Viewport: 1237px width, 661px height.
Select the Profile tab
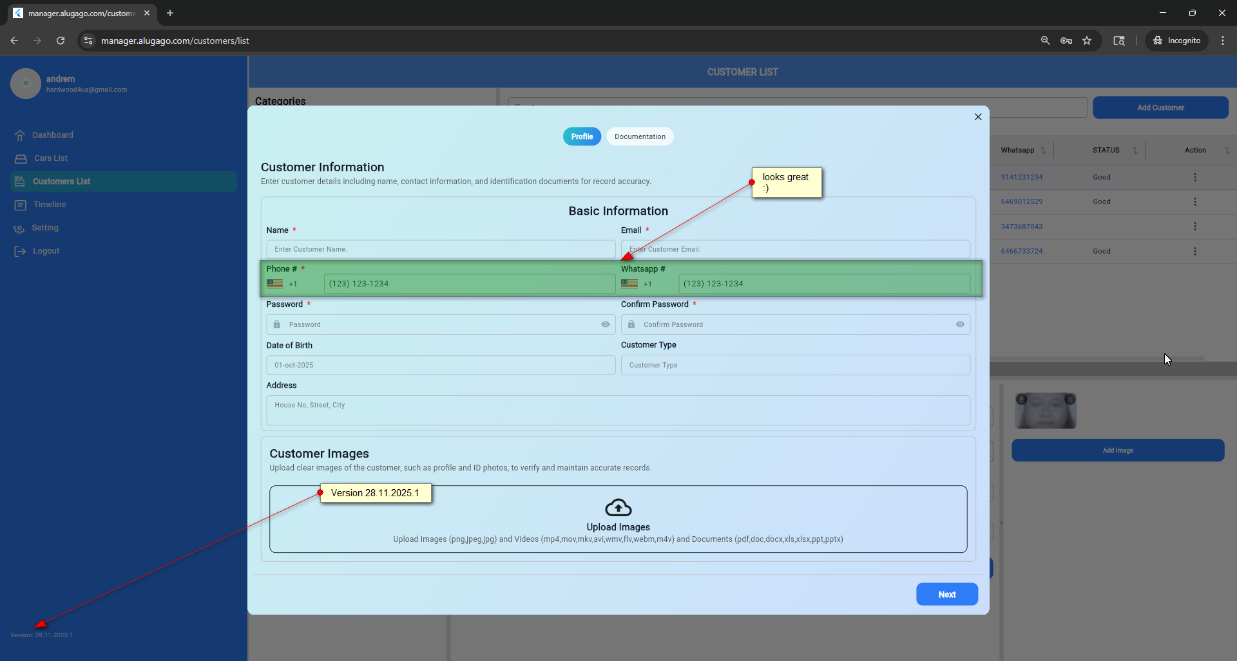point(581,136)
